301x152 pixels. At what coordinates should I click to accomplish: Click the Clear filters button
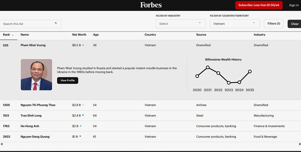(x=294, y=24)
